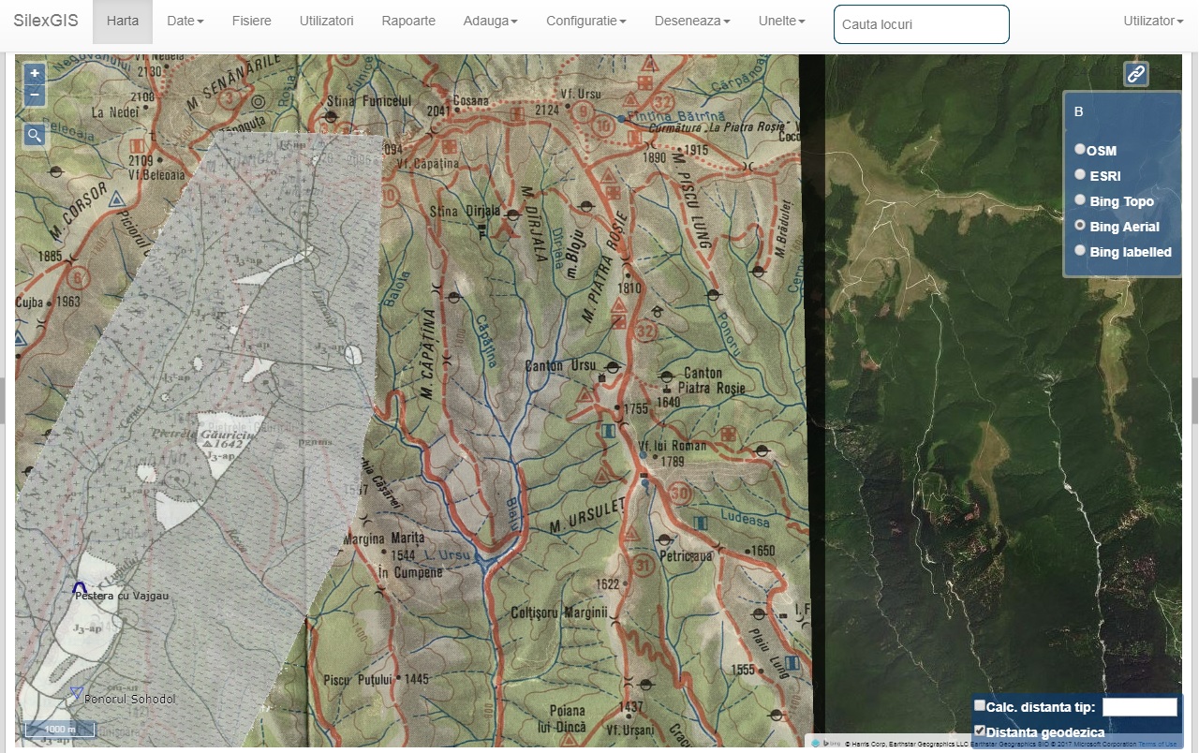Open the Date dropdown menu
This screenshot has height=753, width=1199.
pos(185,21)
